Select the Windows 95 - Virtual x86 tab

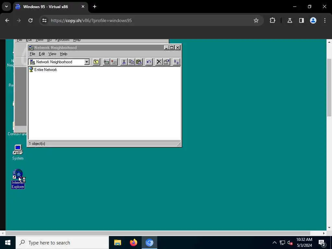tap(50, 6)
